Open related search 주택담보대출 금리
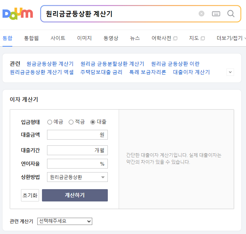Screen dimensions: 246x234 tap(101, 72)
